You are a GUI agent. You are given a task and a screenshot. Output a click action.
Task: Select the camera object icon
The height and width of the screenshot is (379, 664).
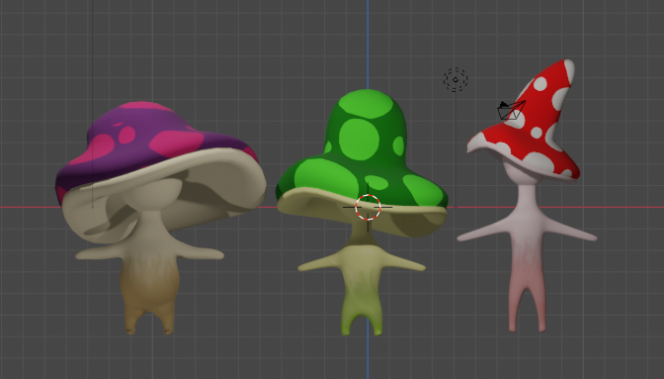coord(511,110)
